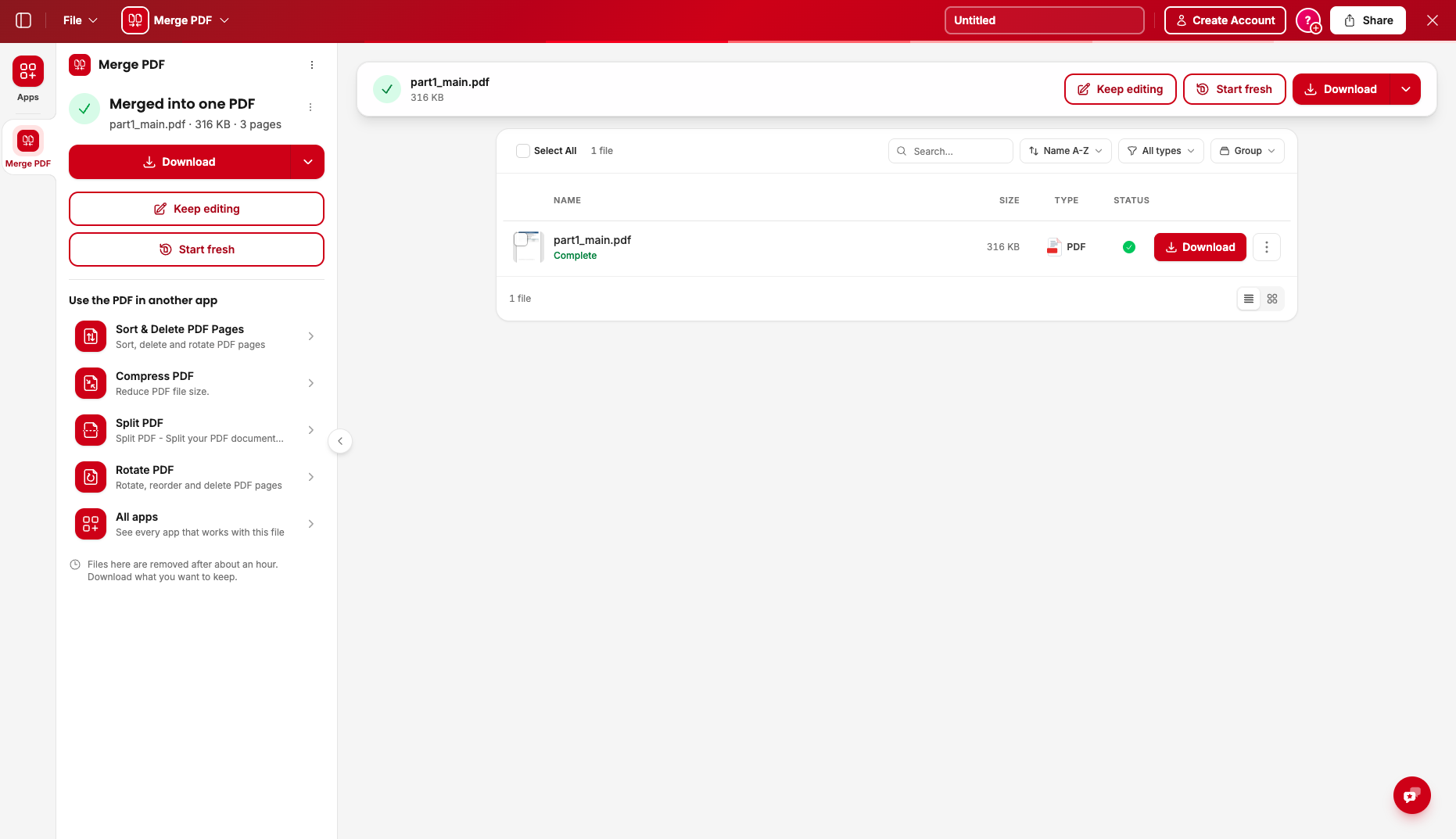This screenshot has height=839, width=1456.
Task: Open help question mark icon
Action: coord(1308,20)
